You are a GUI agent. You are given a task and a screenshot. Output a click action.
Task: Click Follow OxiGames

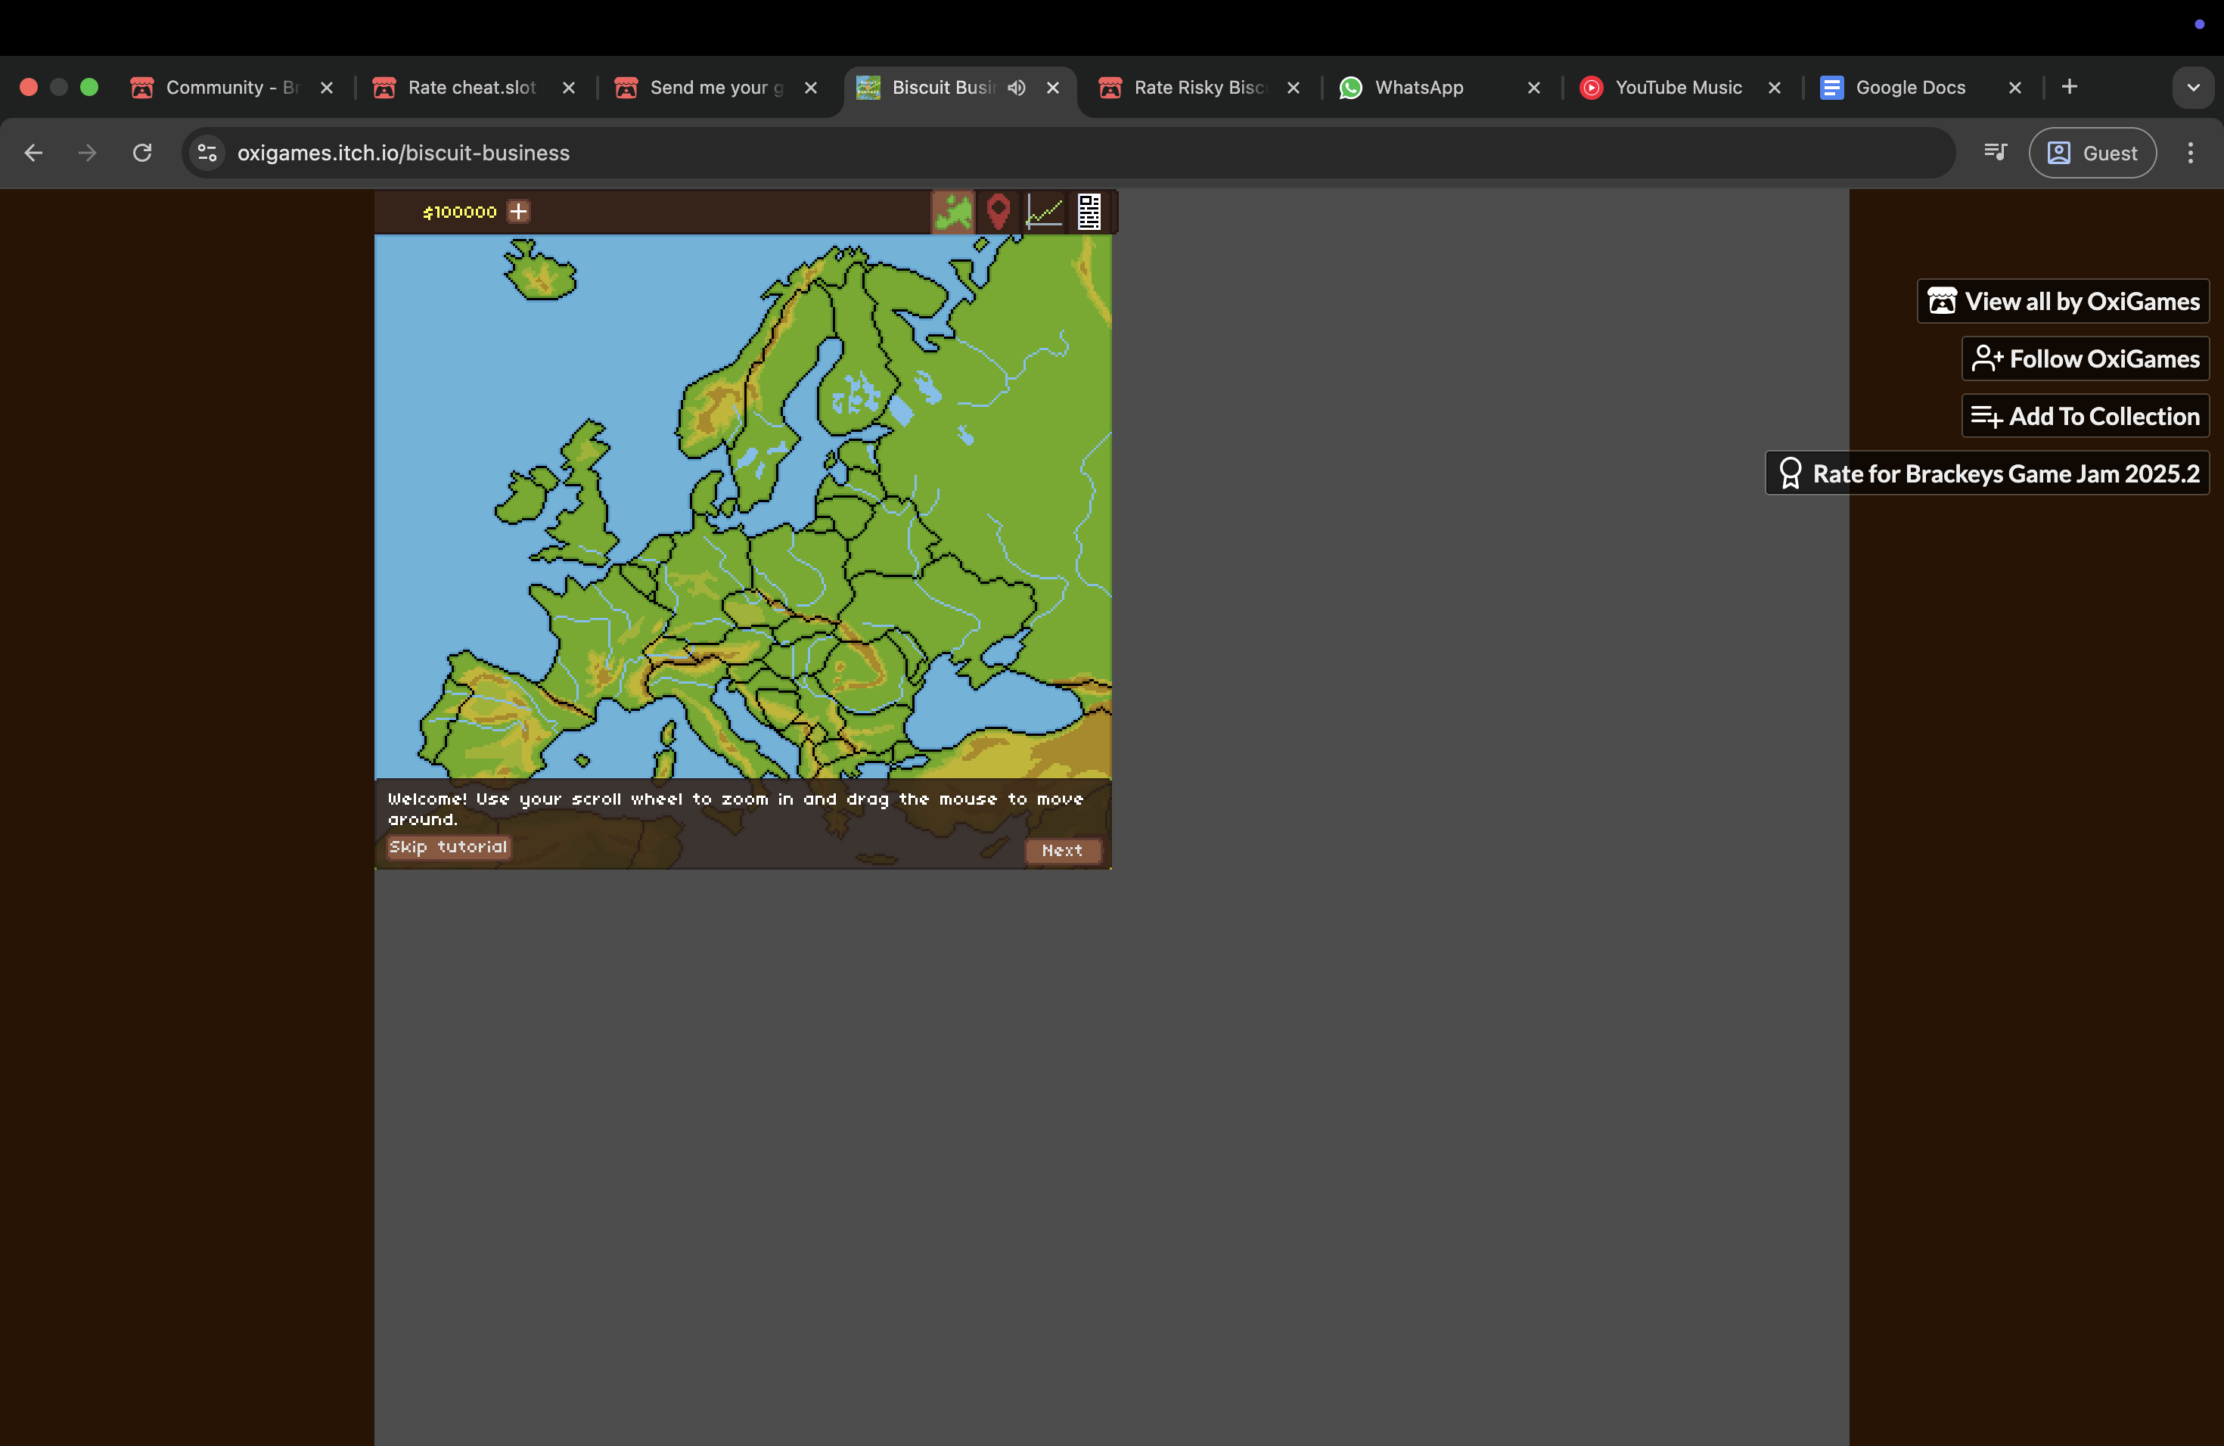pos(2085,358)
